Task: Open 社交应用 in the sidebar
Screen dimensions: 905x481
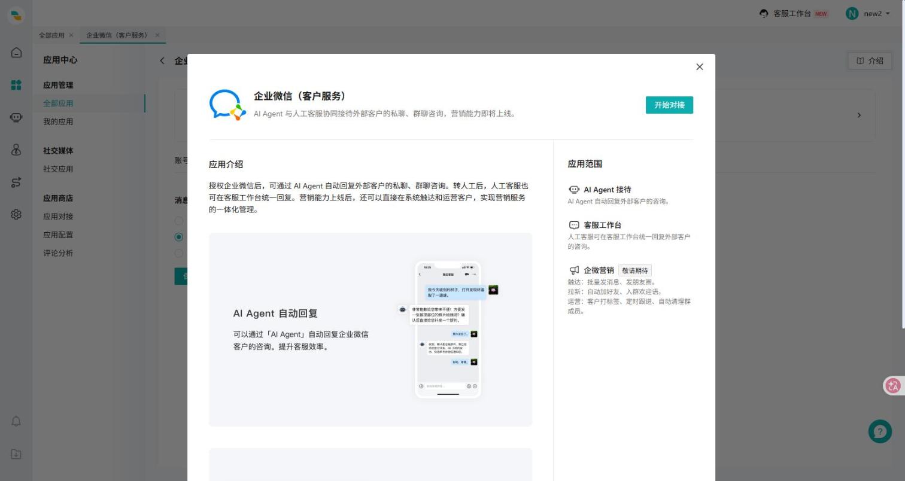Action: coord(58,169)
